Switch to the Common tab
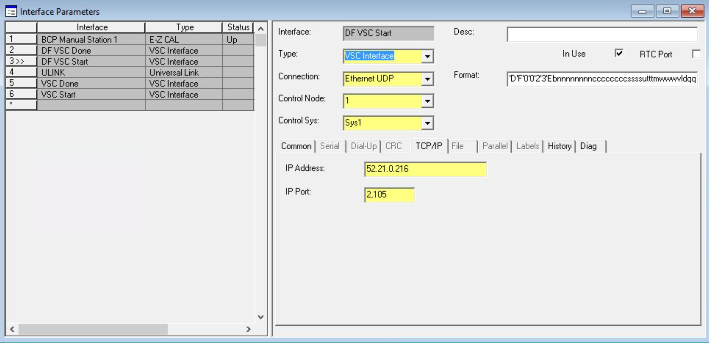Screen dimensions: 709x343 click(296, 146)
